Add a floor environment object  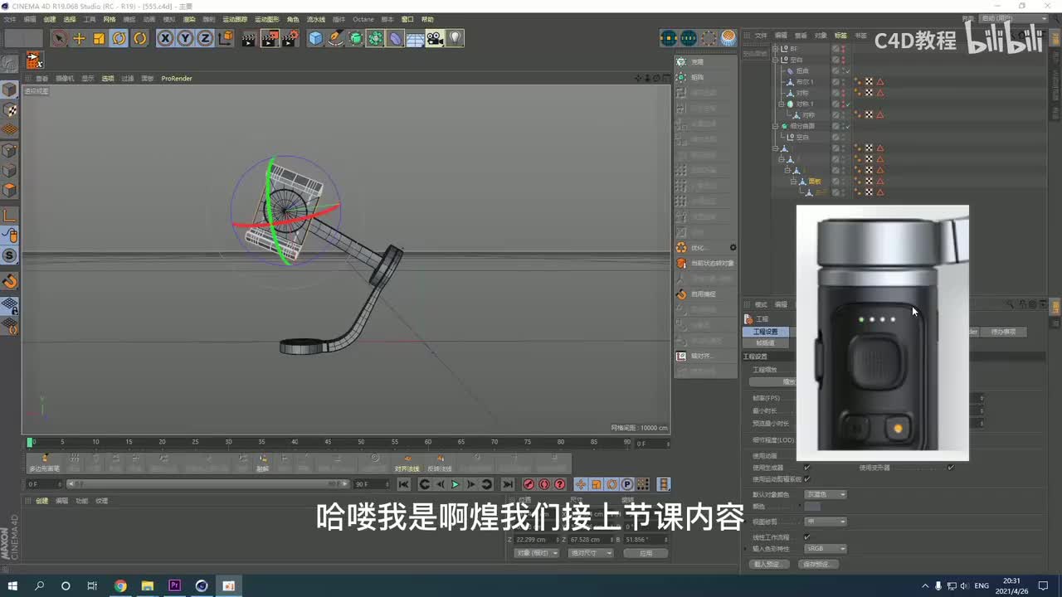[415, 38]
